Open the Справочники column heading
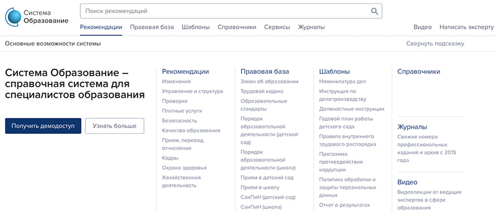 419,72
